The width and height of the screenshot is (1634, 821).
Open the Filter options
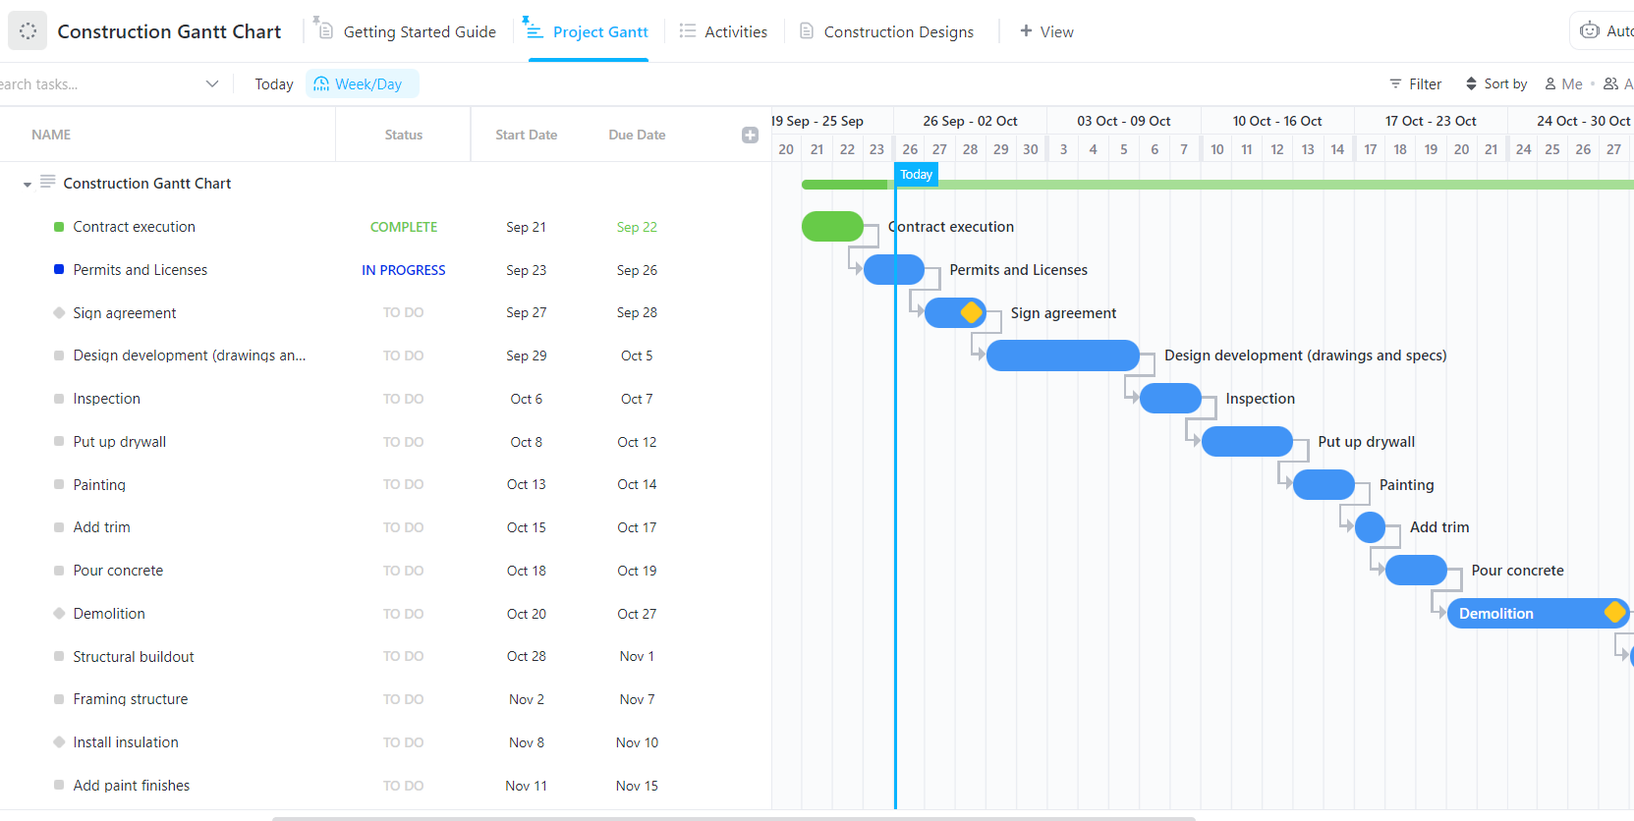(1415, 84)
